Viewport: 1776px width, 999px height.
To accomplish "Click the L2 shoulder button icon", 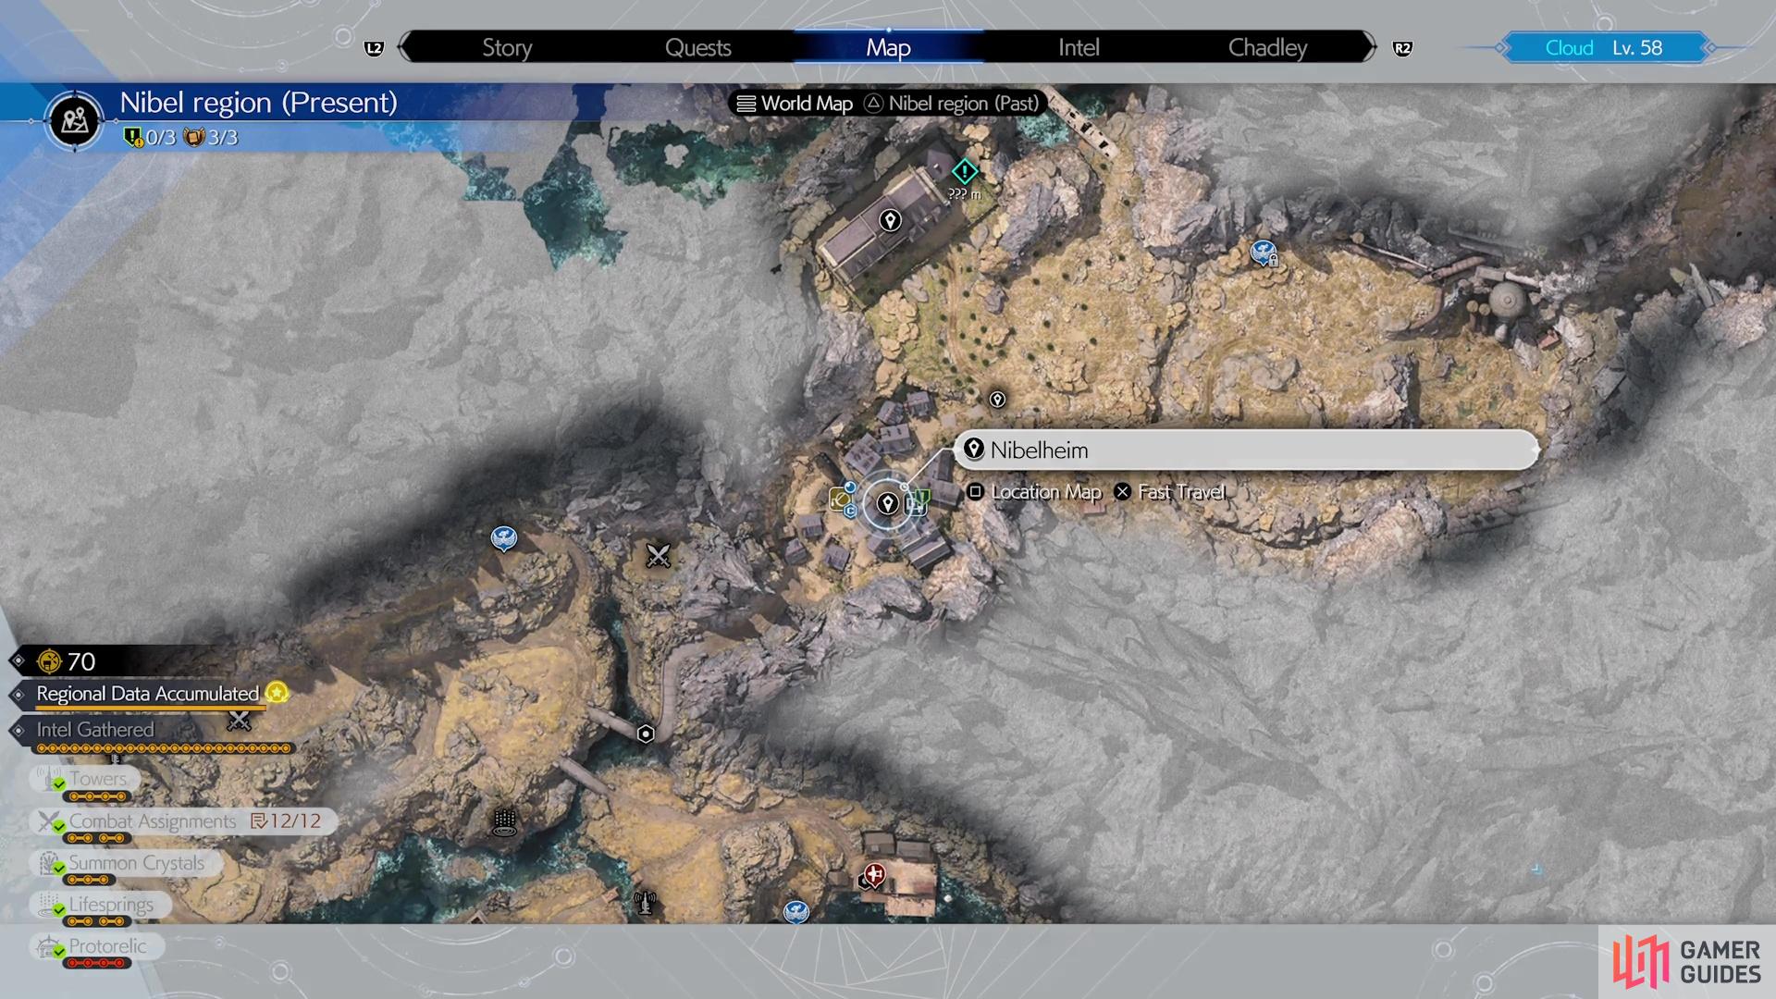I will [374, 48].
